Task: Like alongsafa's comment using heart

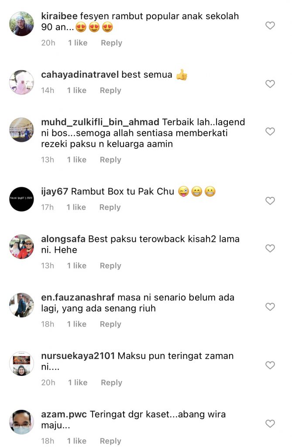Action: tap(270, 248)
